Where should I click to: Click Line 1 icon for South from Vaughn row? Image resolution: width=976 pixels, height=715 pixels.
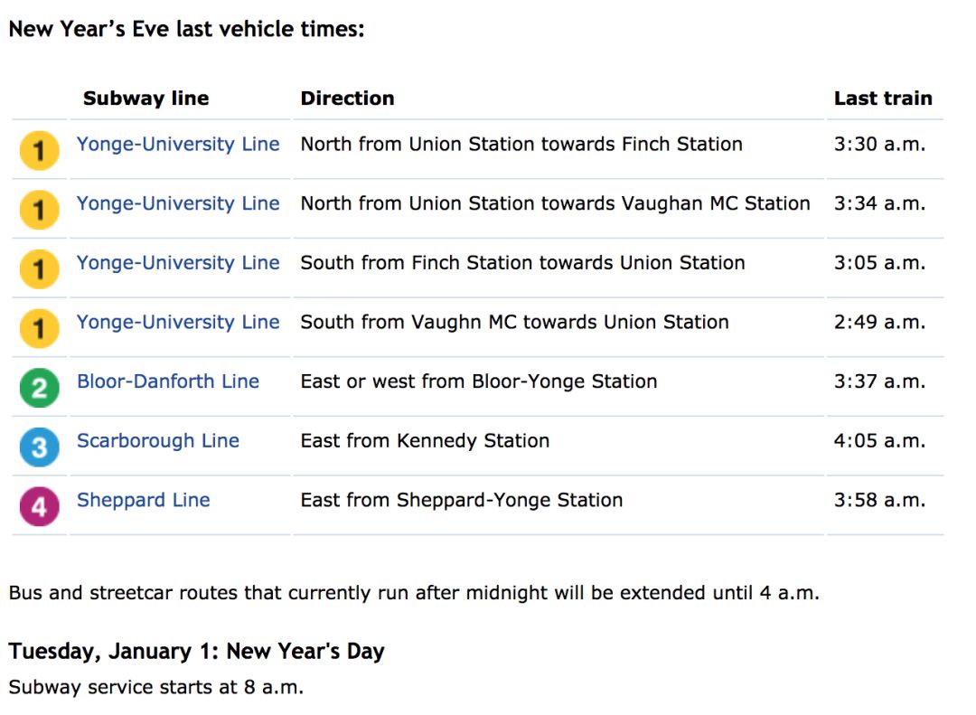(39, 328)
